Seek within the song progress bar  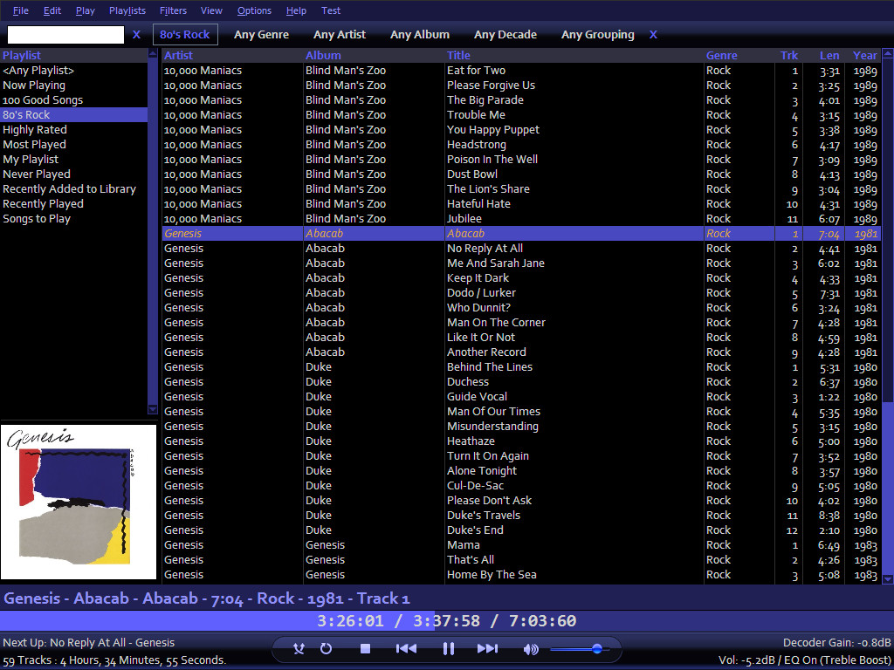(447, 620)
